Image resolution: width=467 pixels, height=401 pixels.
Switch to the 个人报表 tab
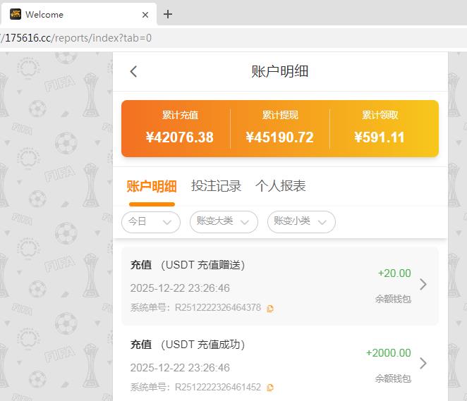pos(280,186)
